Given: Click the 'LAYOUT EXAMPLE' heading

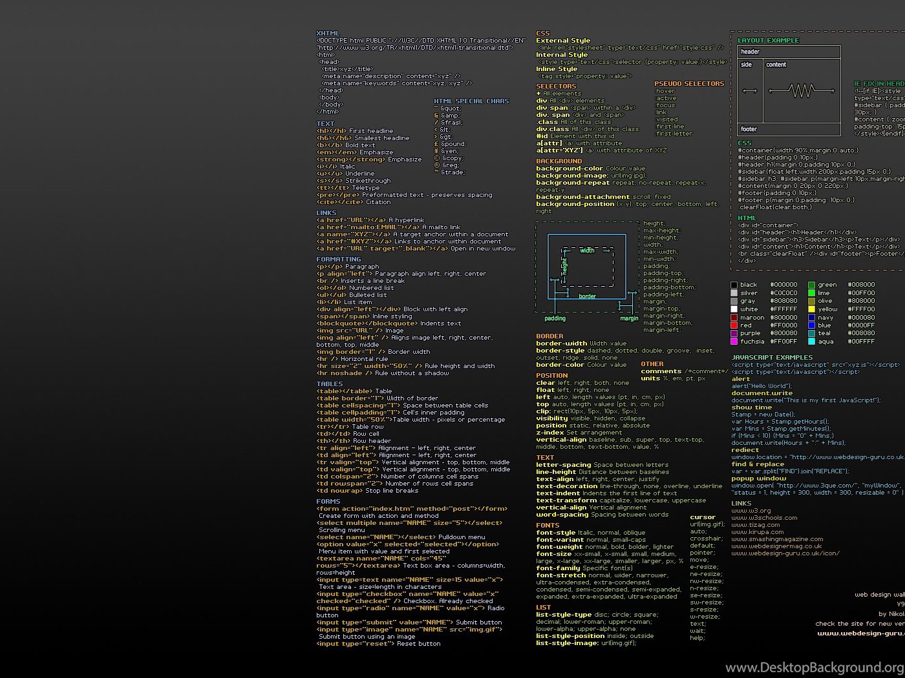Looking at the screenshot, I should pyautogui.click(x=769, y=41).
